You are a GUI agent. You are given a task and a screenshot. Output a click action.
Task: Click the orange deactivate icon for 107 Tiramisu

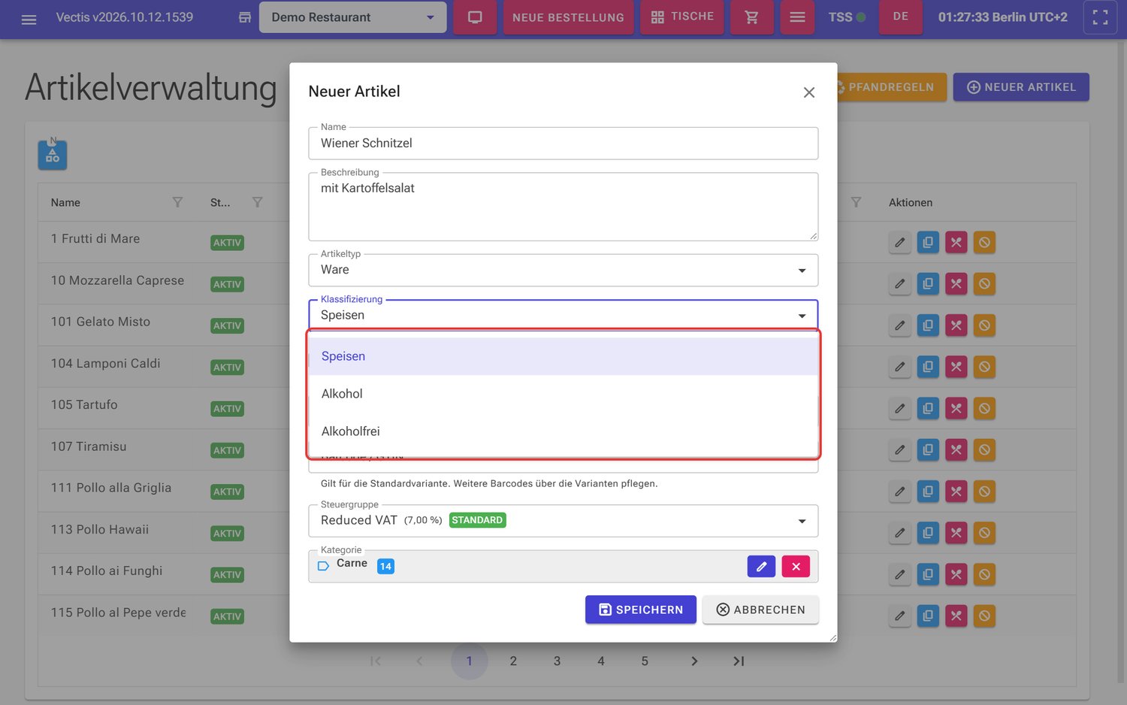(984, 450)
